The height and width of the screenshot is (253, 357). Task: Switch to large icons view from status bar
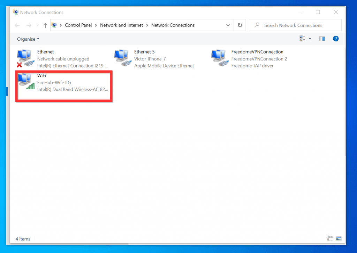click(x=339, y=238)
